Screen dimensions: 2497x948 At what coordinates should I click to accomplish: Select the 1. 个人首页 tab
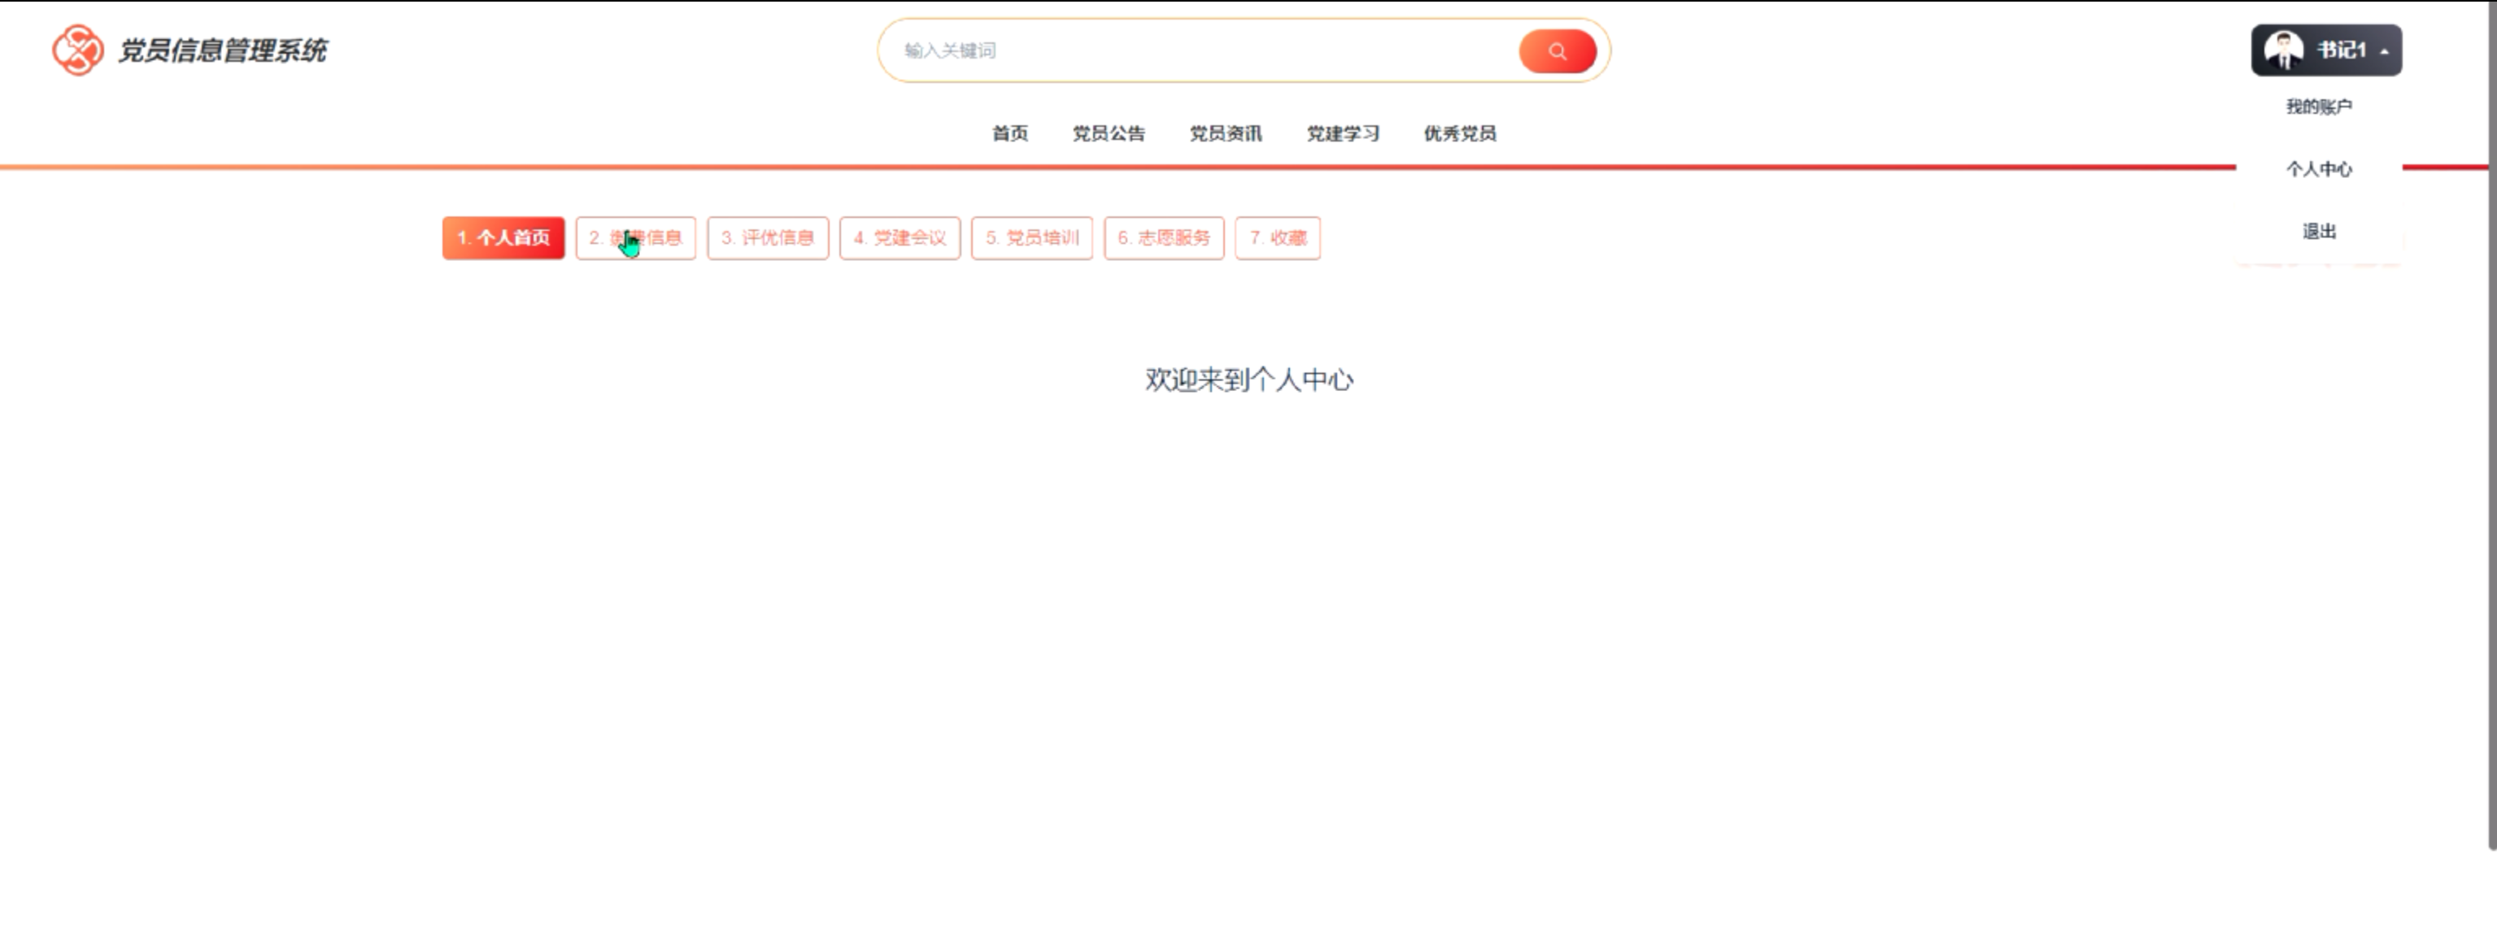point(503,238)
